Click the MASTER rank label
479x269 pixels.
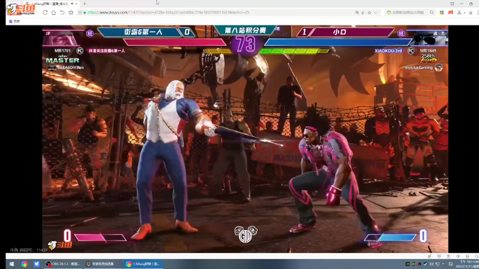(x=63, y=60)
